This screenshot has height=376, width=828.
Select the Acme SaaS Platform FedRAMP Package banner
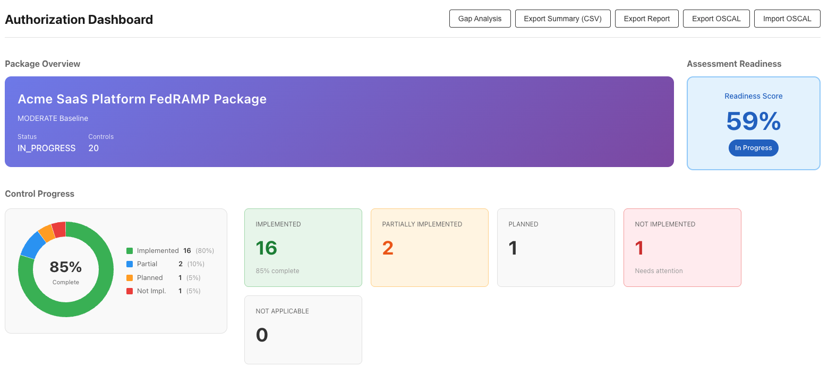click(x=339, y=122)
